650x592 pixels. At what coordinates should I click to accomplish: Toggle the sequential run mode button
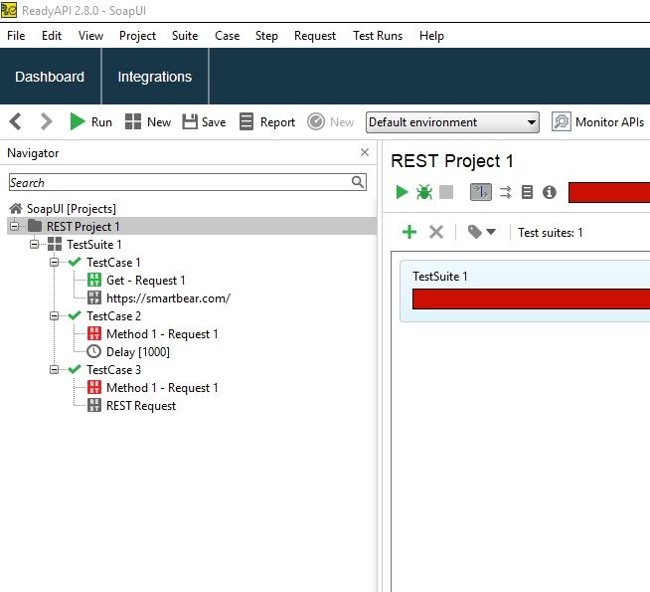pos(480,192)
